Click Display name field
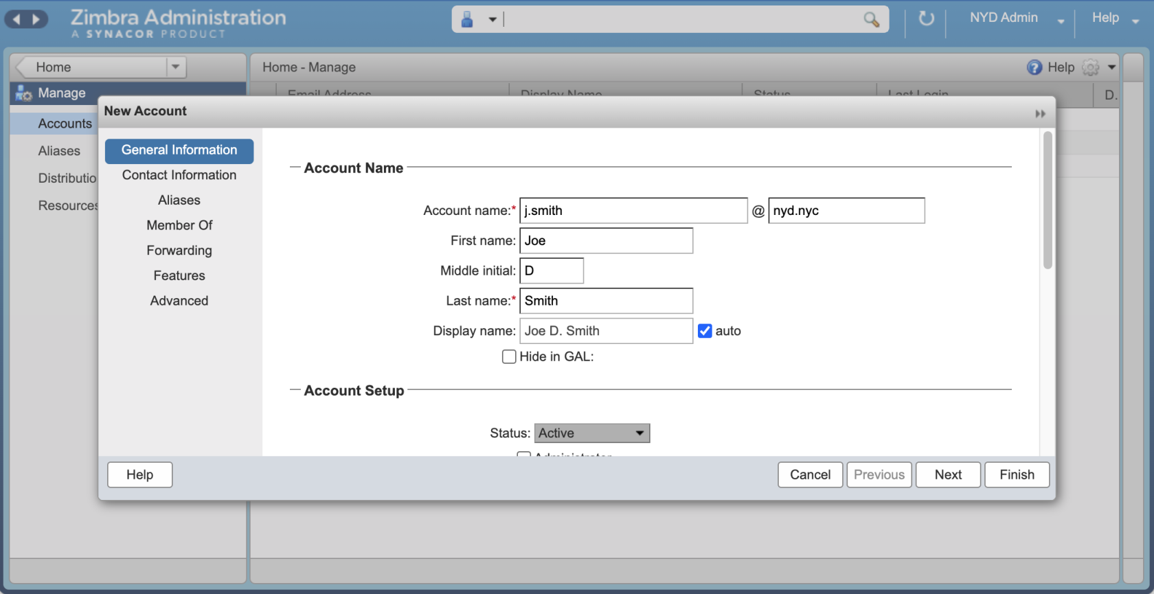Viewport: 1154px width, 594px height. [606, 331]
